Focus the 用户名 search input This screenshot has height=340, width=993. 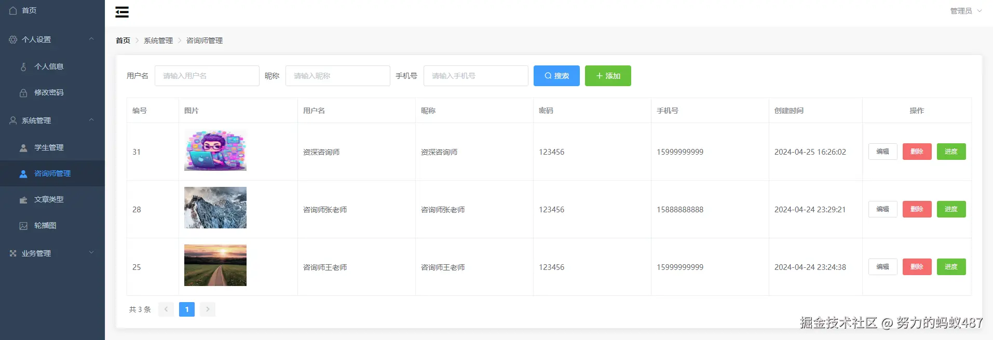click(207, 76)
